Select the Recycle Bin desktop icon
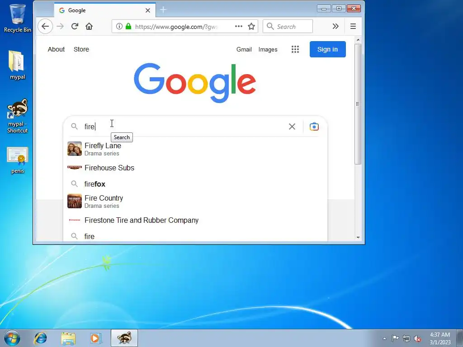This screenshot has width=463, height=347. [x=17, y=18]
